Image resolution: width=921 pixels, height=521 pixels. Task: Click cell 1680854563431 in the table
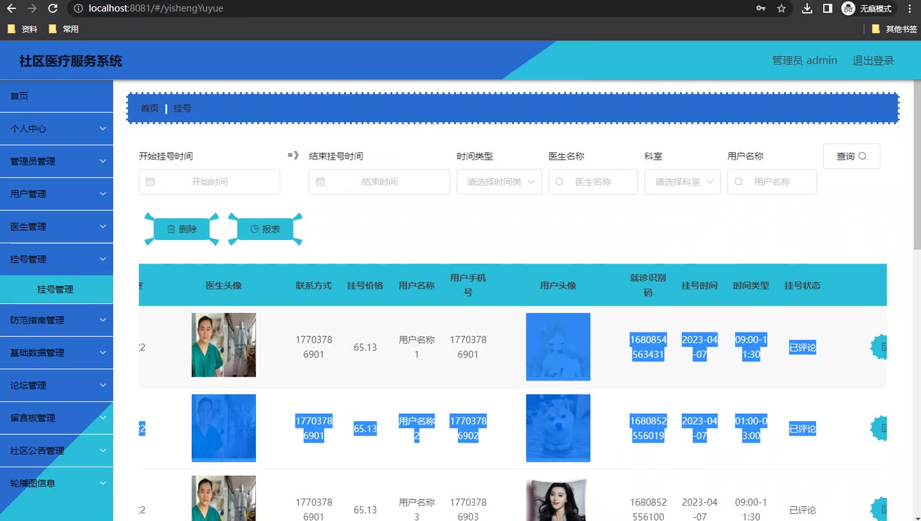pos(648,347)
